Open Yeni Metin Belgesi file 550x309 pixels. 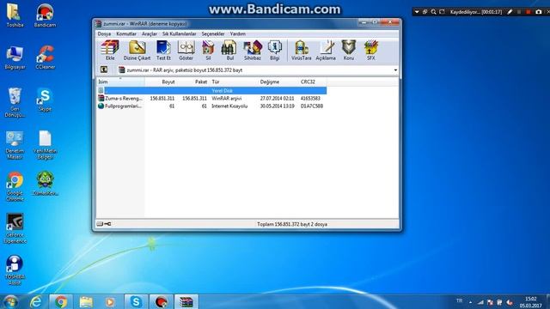45,145
